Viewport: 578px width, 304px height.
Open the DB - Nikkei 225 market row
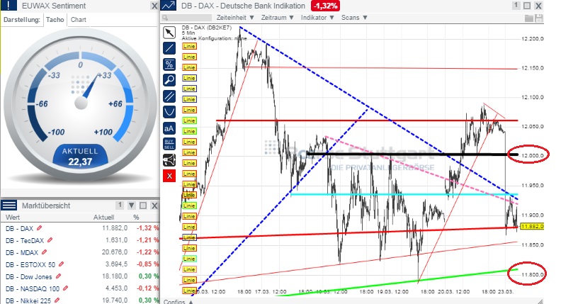point(80,300)
